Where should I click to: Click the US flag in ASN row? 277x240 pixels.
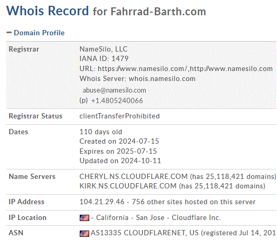[x=84, y=233]
